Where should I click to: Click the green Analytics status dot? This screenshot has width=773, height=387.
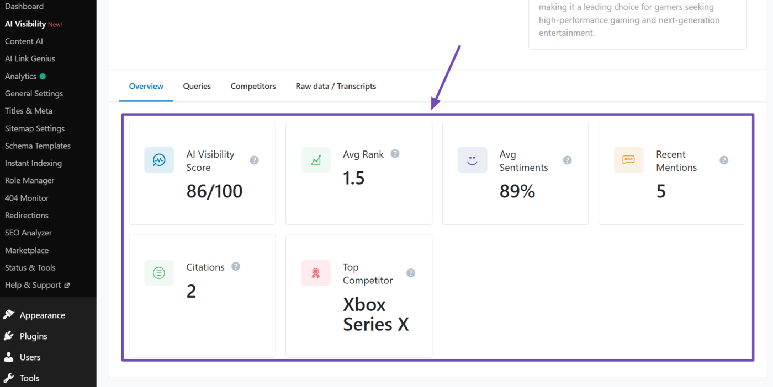[x=43, y=76]
